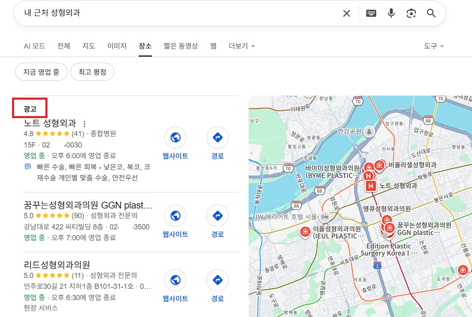Open the 리드성형외과의원 listing title
Screen dimensions: 472x317
point(57,265)
